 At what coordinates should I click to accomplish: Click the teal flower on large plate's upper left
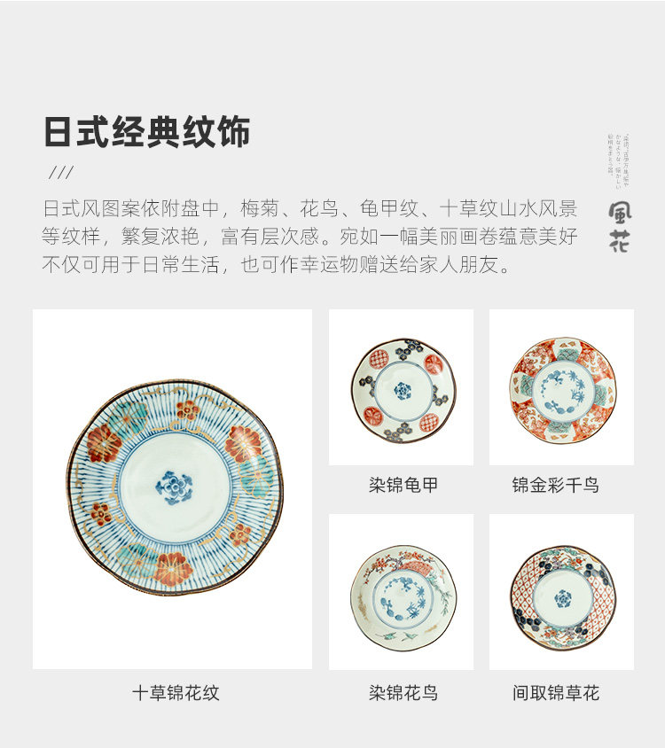point(128,417)
